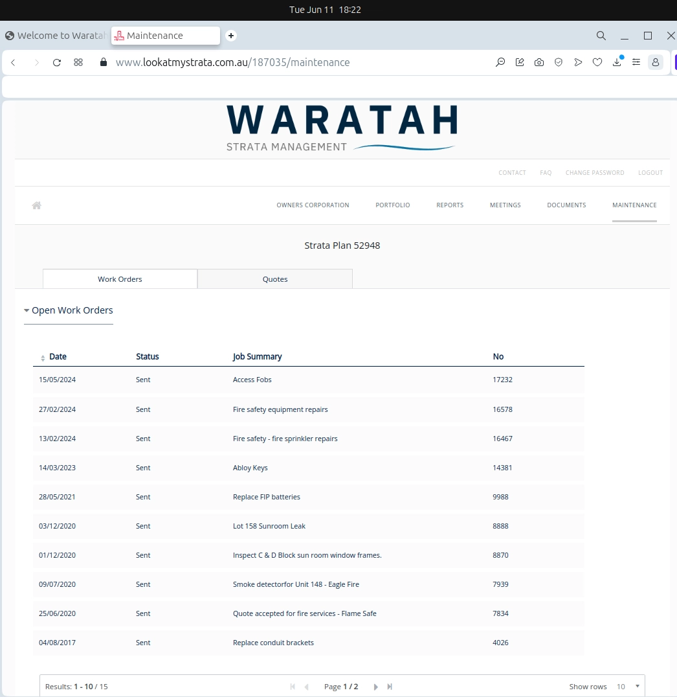Screen dimensions: 677x697
Task: Reload the page with the refresh icon
Action: [x=57, y=63]
